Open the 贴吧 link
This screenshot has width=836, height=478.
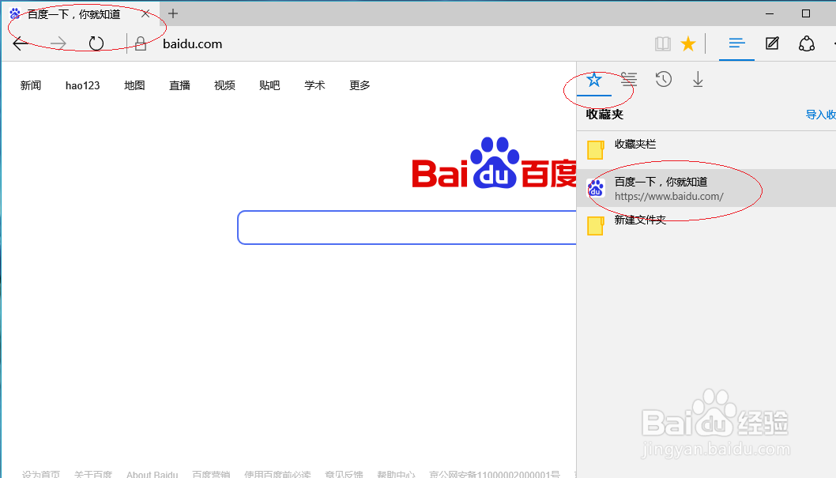point(269,85)
